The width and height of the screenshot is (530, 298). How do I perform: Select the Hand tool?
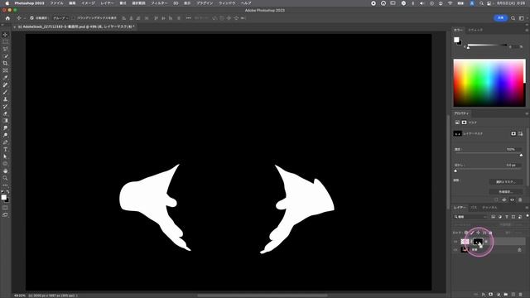[x=5, y=171]
